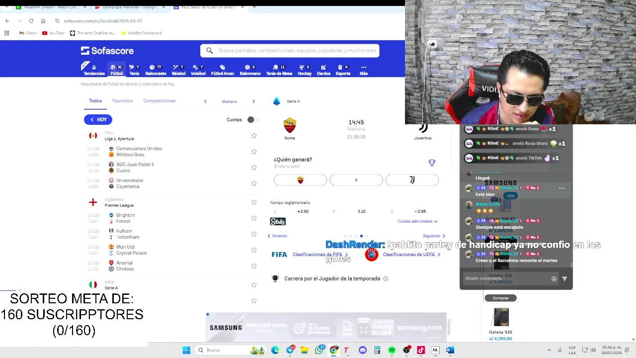
Task: Select the Esports category icon
Action: [343, 70]
